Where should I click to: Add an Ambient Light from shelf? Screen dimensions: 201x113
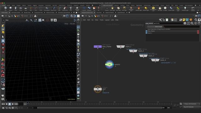(185, 8)
